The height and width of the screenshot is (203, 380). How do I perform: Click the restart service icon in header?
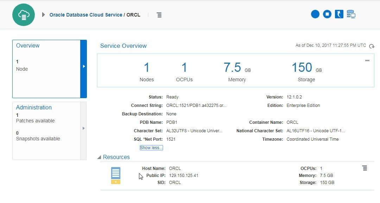click(339, 14)
